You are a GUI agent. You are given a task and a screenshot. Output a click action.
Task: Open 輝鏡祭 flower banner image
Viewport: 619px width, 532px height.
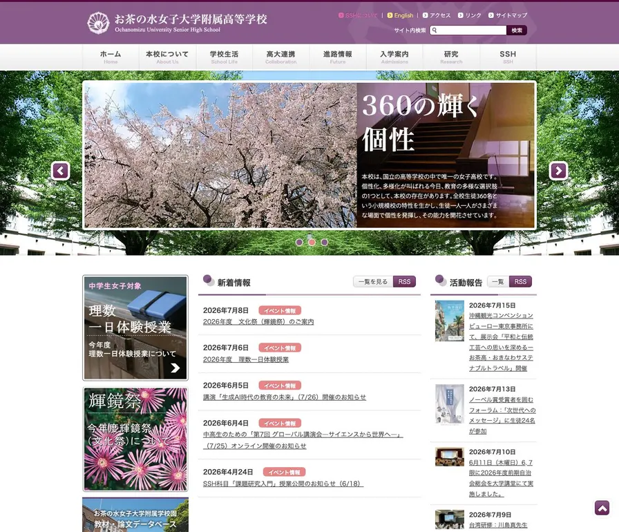coord(135,439)
